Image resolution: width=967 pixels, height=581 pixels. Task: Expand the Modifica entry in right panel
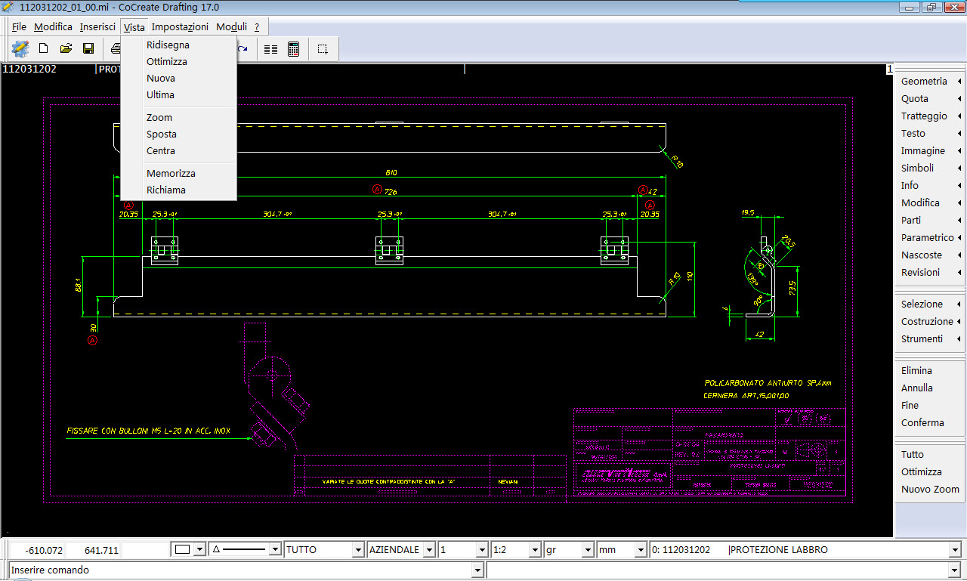930,202
